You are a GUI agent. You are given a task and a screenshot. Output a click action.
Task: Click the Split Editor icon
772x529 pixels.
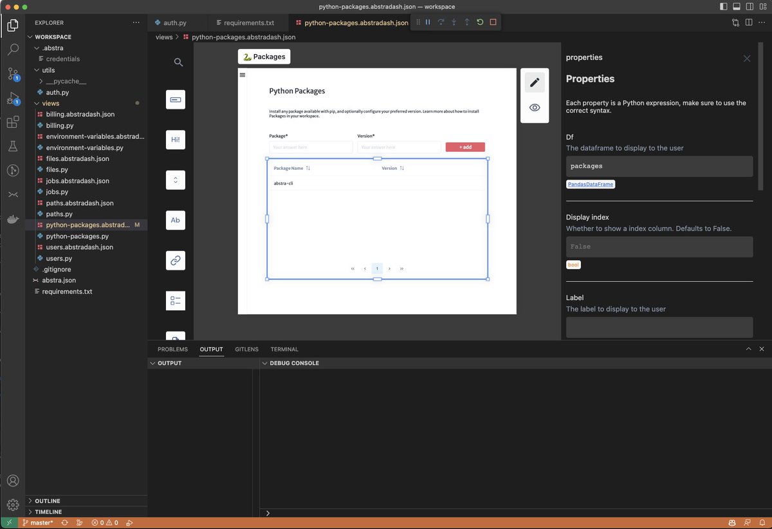point(749,23)
